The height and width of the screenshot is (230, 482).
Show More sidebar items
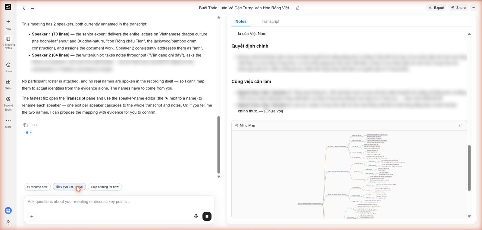pyautogui.click(x=8, y=123)
